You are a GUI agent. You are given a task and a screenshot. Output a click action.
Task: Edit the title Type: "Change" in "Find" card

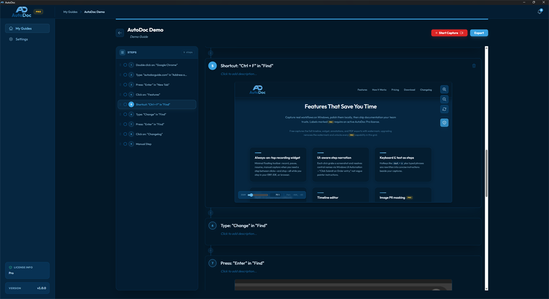coord(244,226)
